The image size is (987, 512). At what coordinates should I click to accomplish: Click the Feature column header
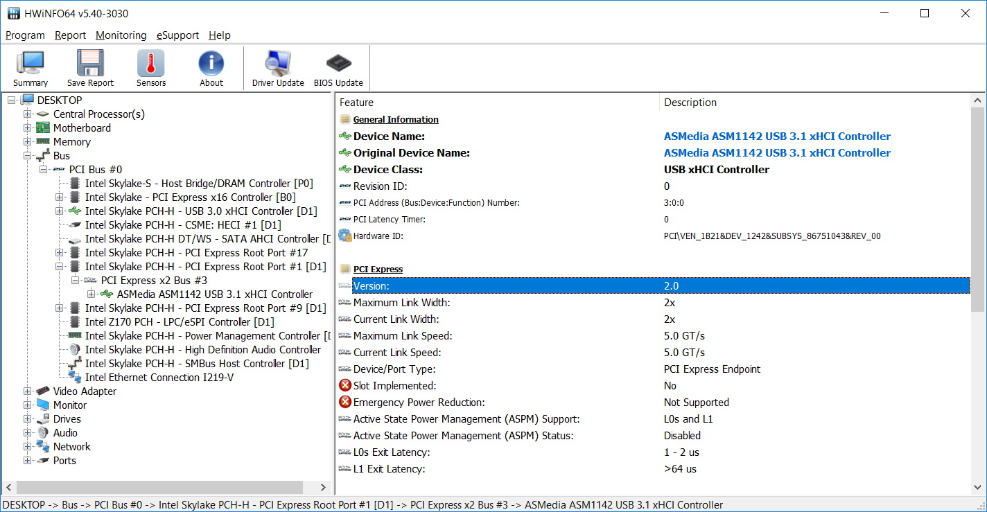497,103
